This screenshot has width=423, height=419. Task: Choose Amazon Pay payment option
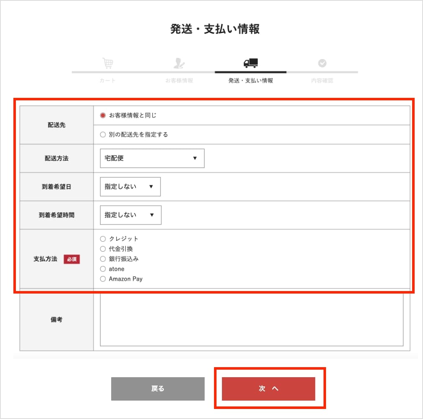point(103,279)
